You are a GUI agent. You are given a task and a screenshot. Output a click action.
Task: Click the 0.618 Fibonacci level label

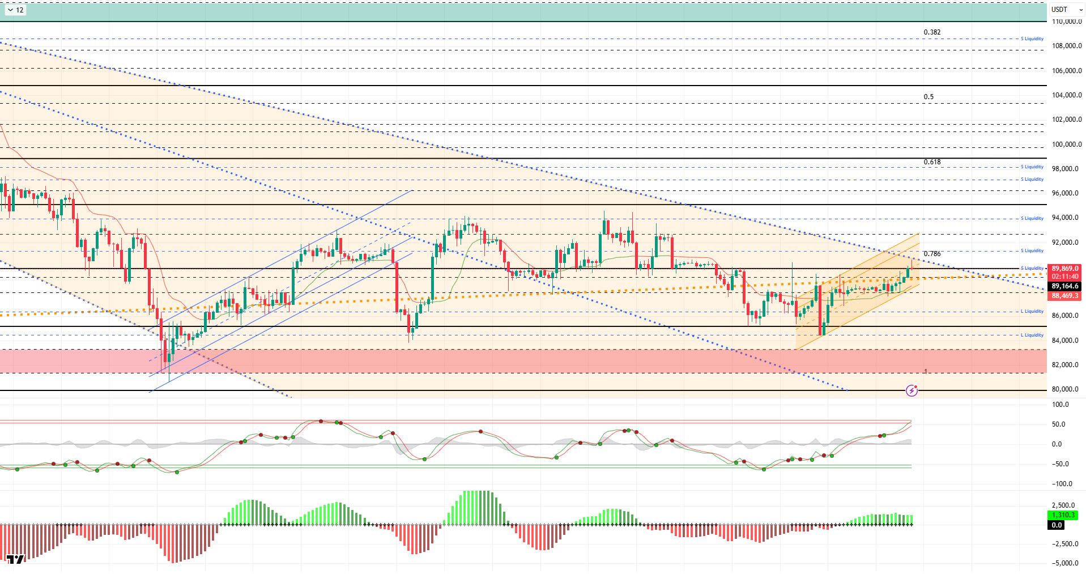click(932, 162)
